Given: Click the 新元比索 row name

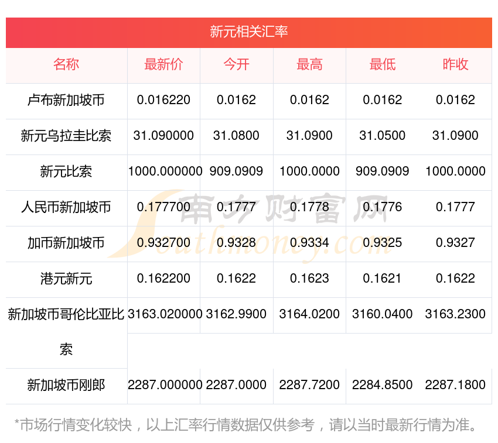Looking at the screenshot, I should (x=66, y=171).
